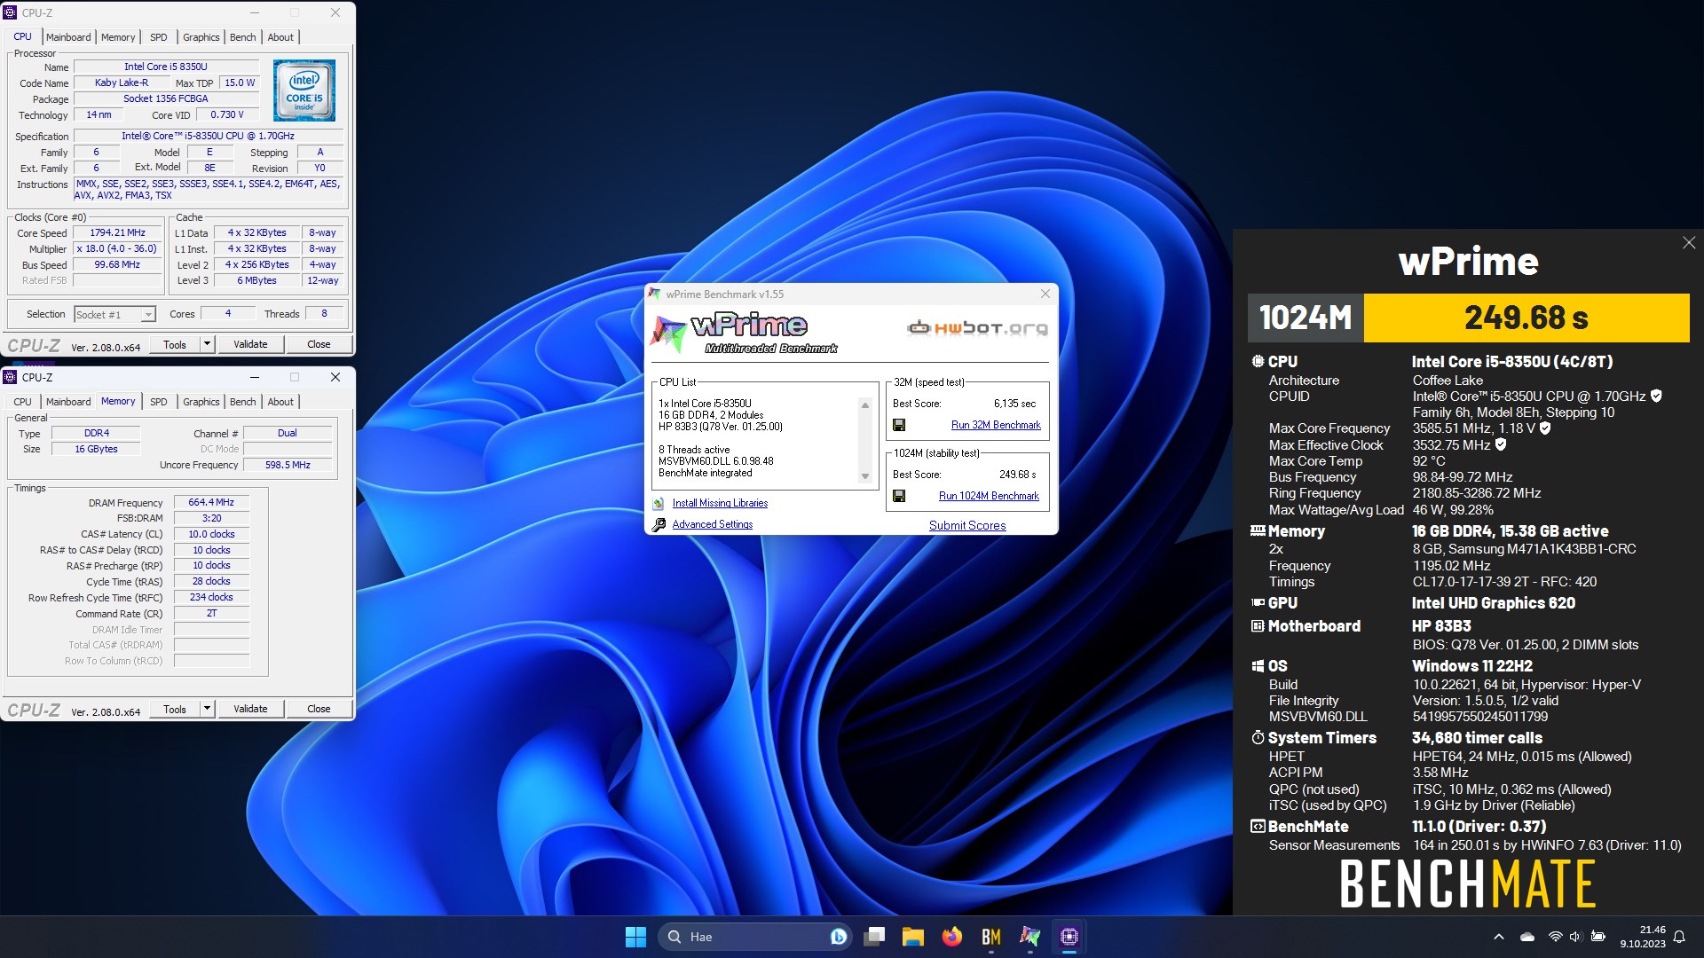Switch to CPU tab in bottom CPU-Z window
The image size is (1704, 958).
23,402
